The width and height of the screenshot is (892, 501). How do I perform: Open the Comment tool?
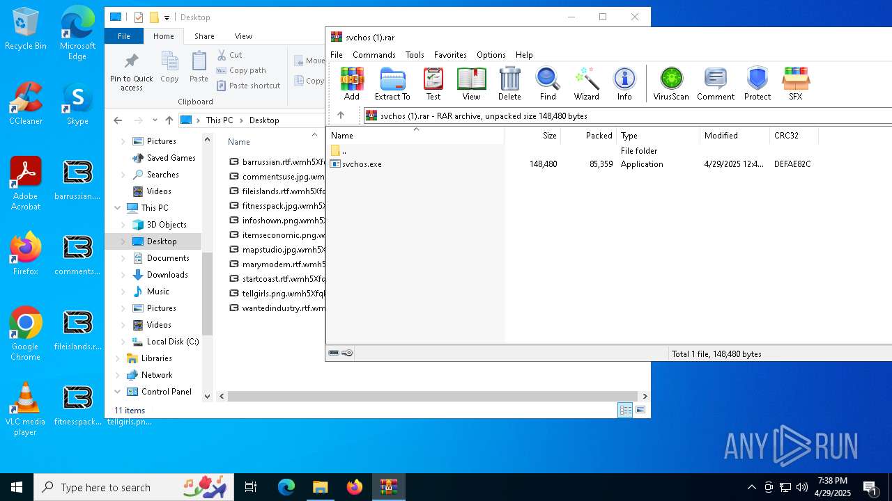click(716, 84)
